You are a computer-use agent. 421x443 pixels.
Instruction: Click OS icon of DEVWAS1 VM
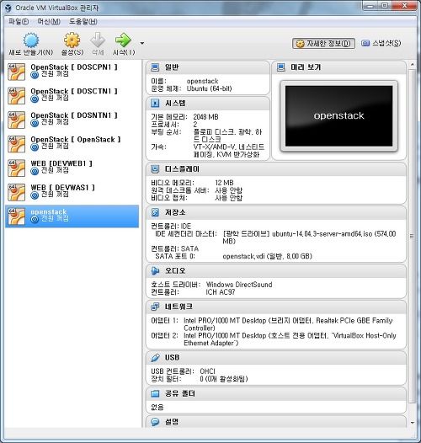[x=16, y=192]
